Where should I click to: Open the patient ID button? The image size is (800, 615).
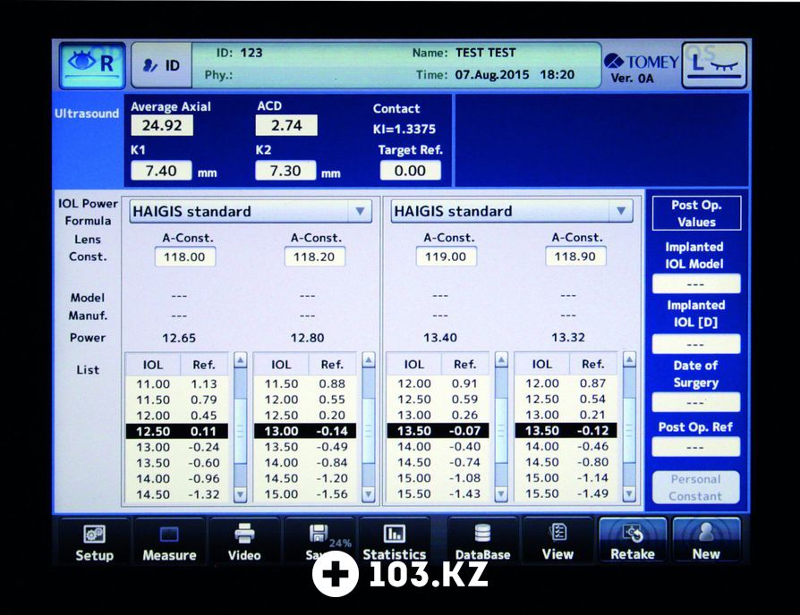click(x=162, y=65)
